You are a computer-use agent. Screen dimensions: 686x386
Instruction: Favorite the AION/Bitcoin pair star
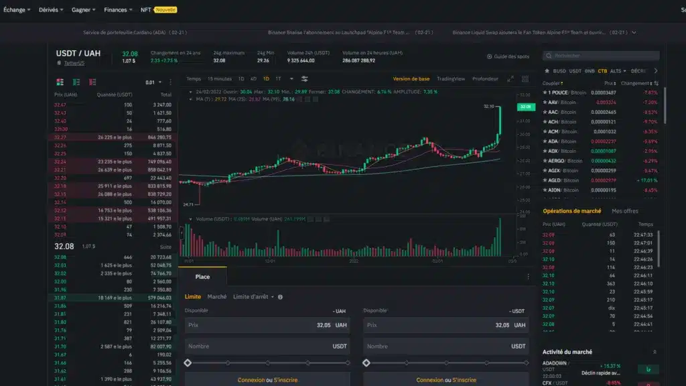(545, 190)
